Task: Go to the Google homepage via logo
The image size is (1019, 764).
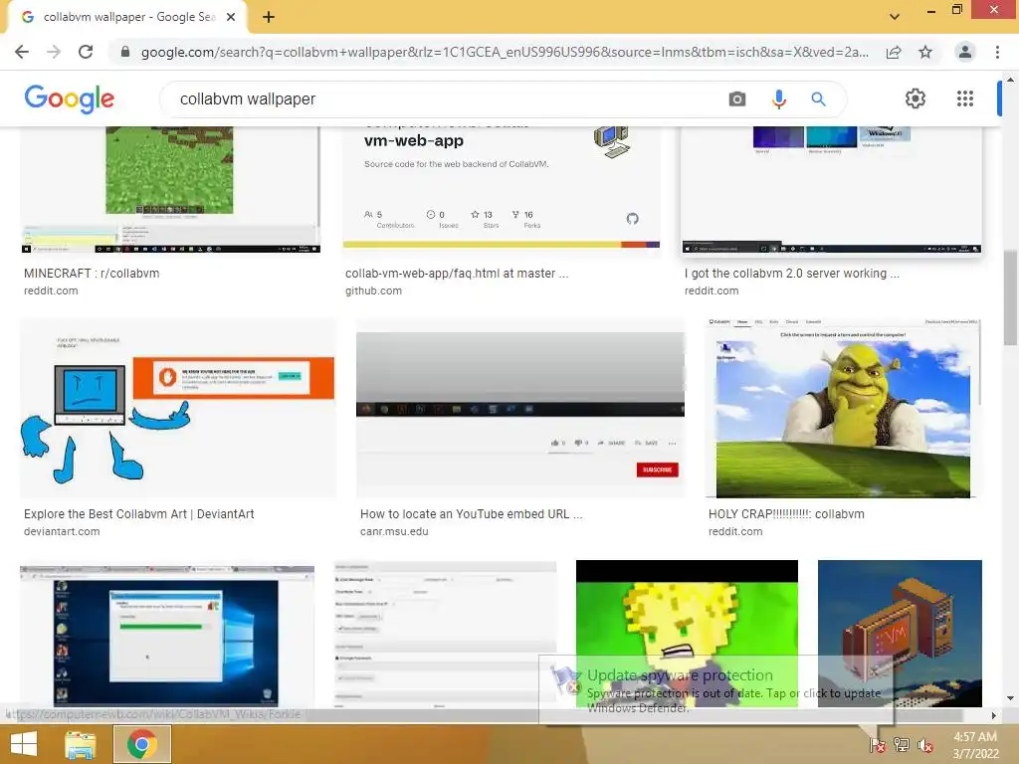Action: pos(69,98)
